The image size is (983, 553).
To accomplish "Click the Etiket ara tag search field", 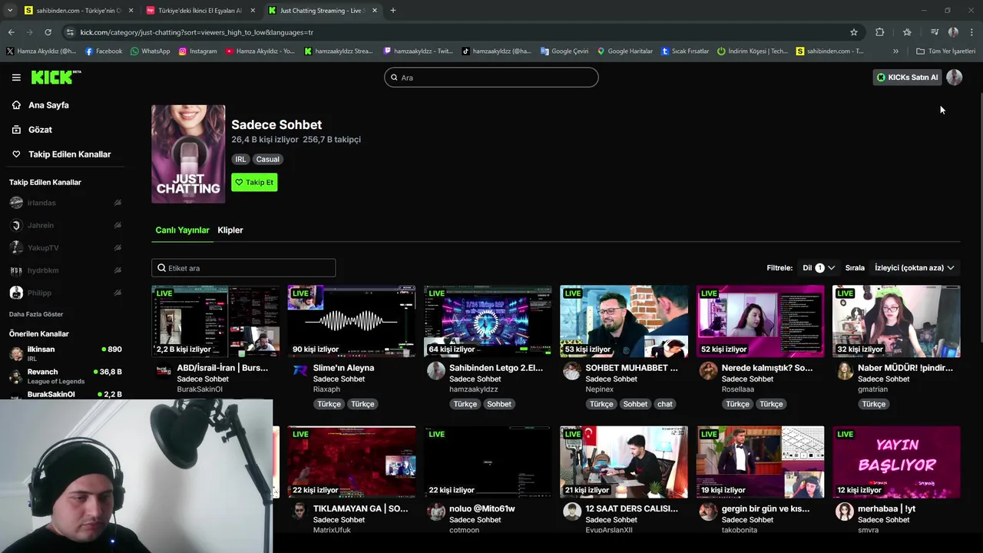I will (x=243, y=268).
